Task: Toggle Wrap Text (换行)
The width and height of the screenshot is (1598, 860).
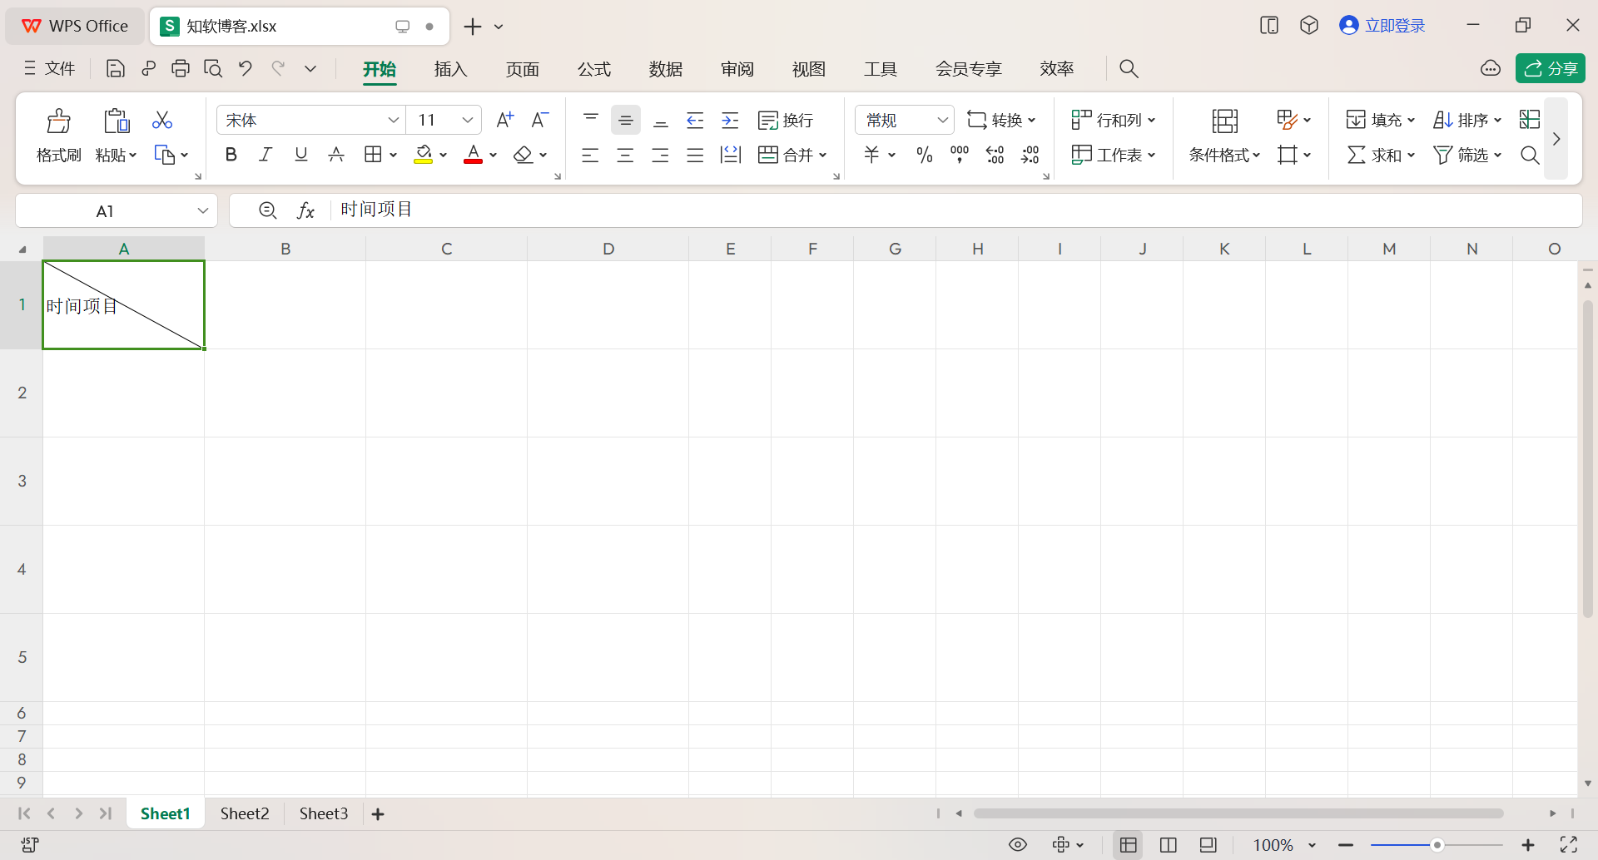Action: click(786, 121)
